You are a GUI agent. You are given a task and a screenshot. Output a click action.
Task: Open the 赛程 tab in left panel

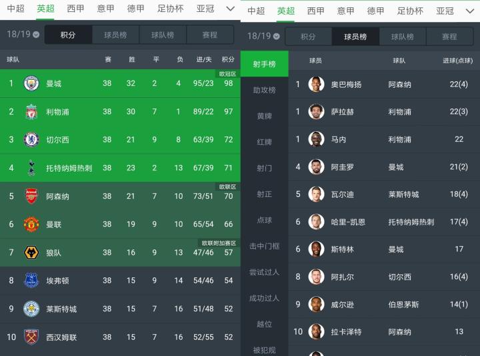209,35
